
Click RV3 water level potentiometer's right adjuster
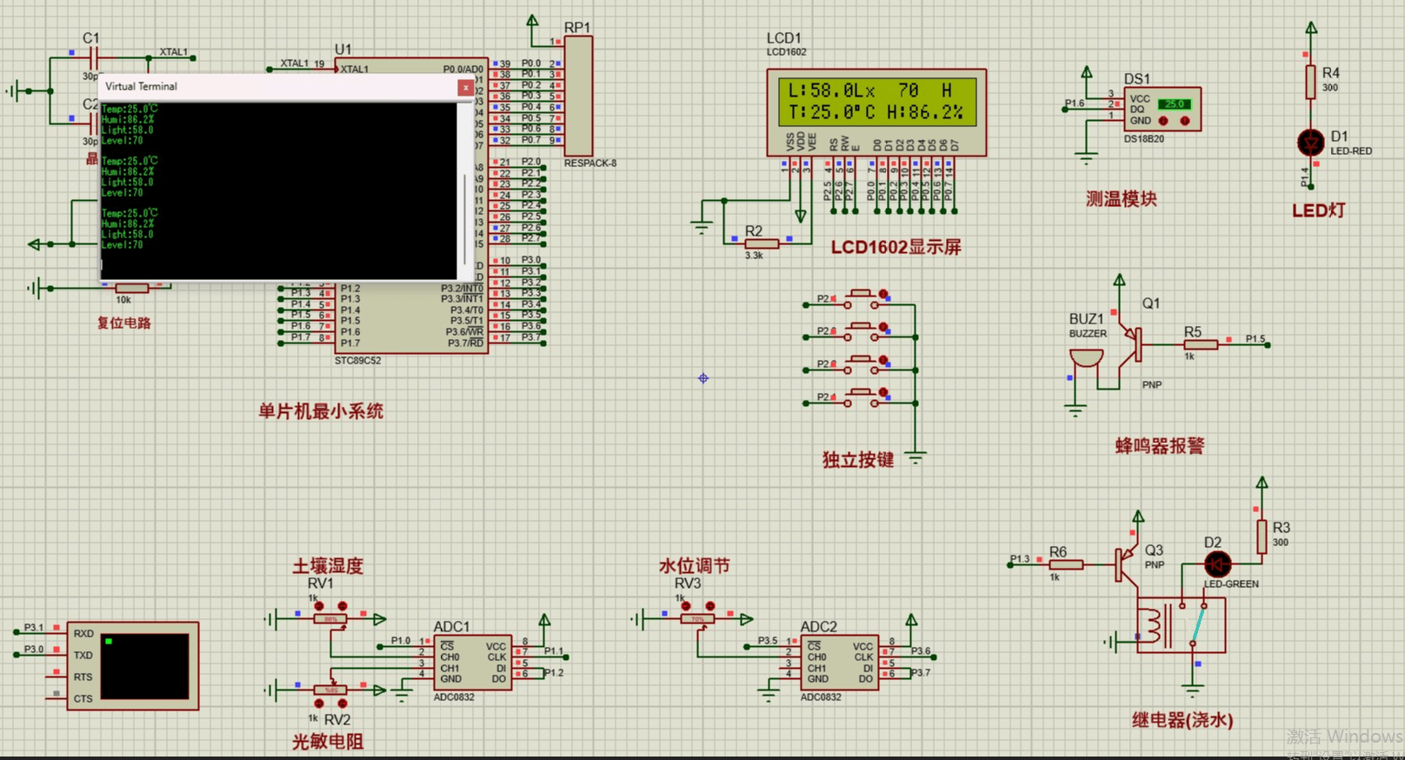pos(710,606)
